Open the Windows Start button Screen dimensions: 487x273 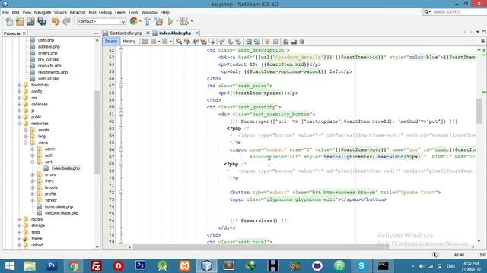tap(10, 266)
